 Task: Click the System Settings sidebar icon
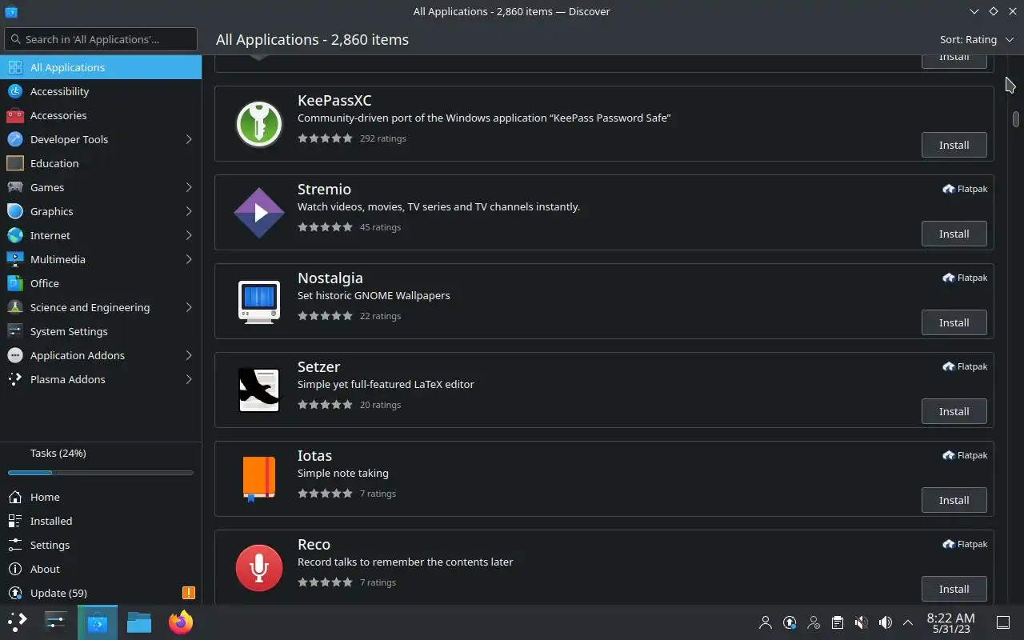(14, 331)
